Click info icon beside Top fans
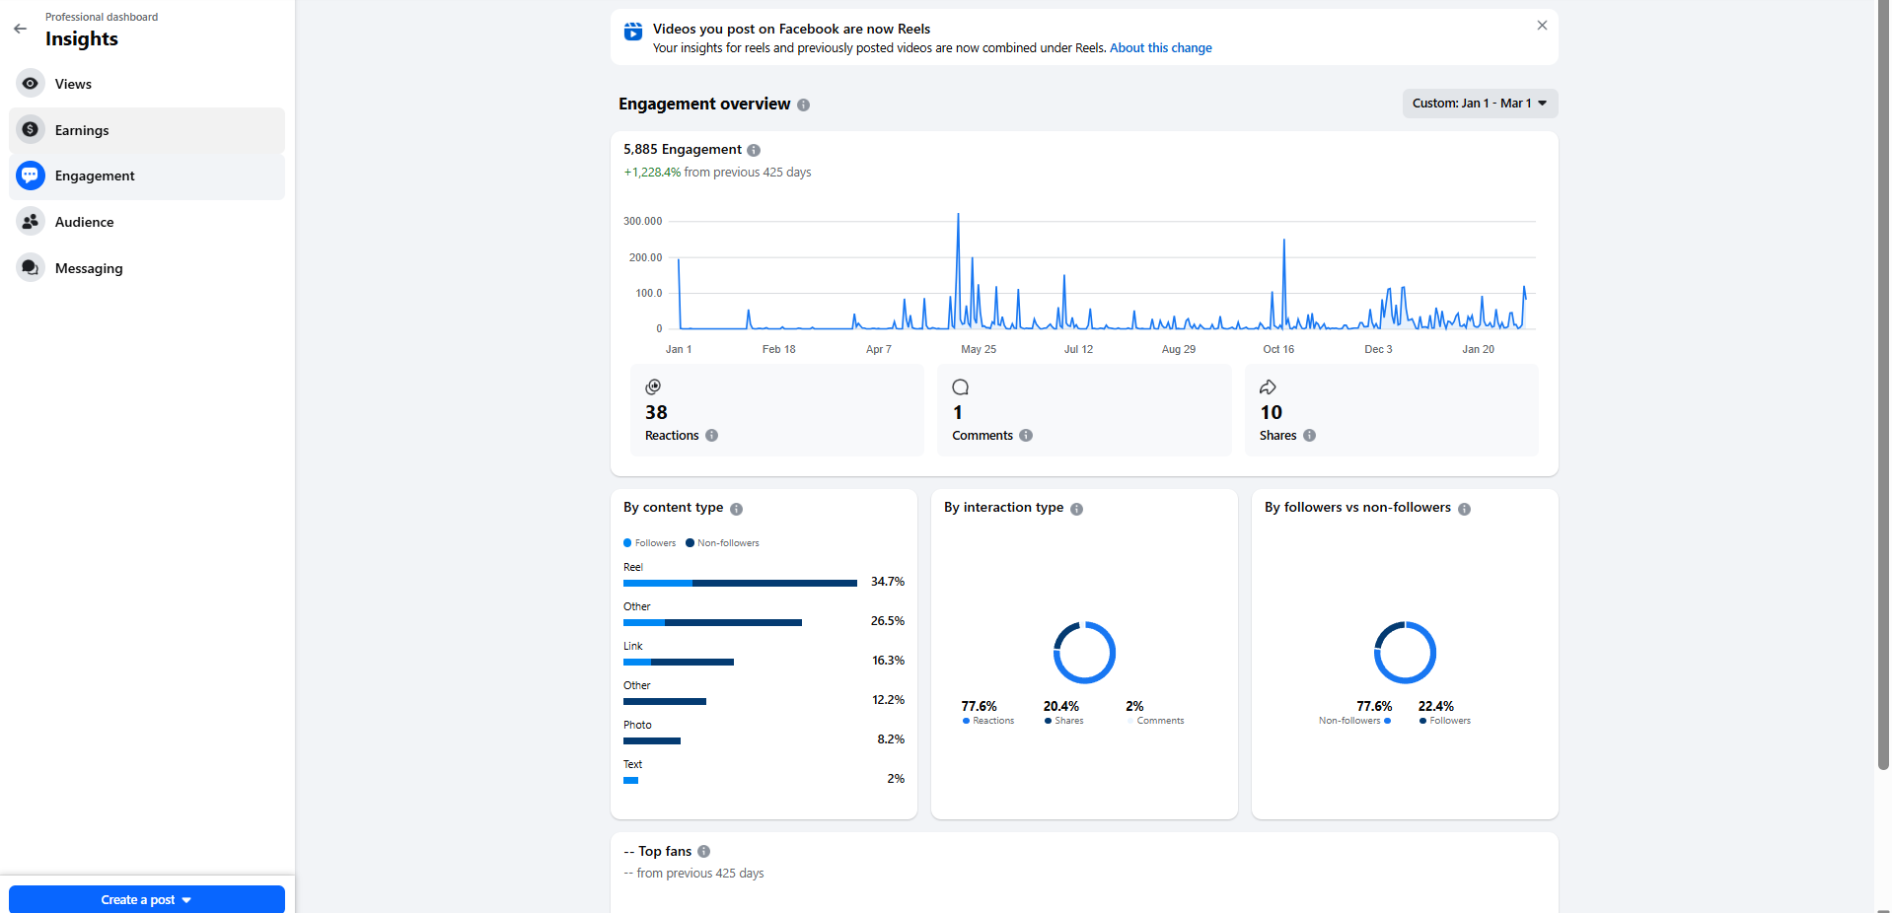Viewport: 1892px width, 913px height. point(704,852)
